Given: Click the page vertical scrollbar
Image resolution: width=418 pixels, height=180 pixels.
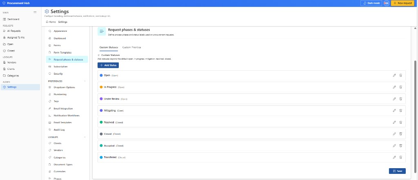Looking at the screenshot, I should point(415,116).
